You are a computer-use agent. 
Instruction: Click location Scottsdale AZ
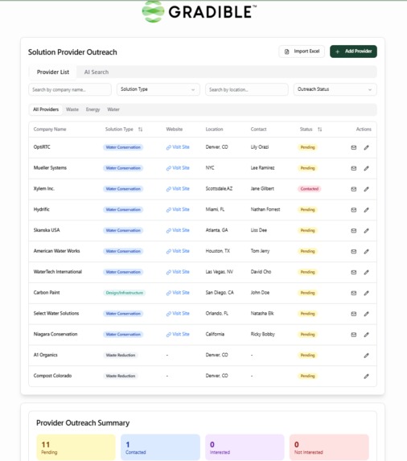[x=219, y=189]
